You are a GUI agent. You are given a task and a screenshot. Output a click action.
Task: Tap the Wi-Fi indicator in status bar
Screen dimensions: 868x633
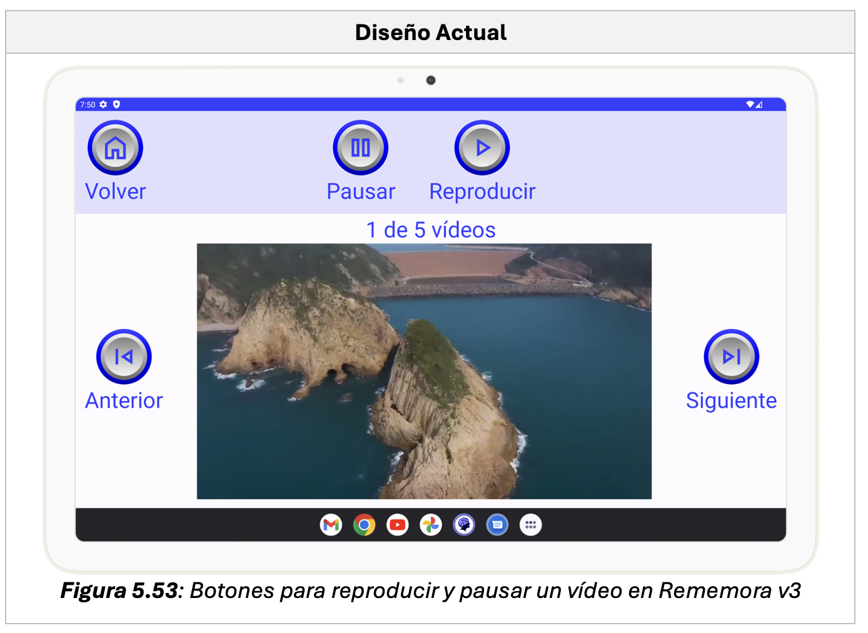pyautogui.click(x=750, y=104)
